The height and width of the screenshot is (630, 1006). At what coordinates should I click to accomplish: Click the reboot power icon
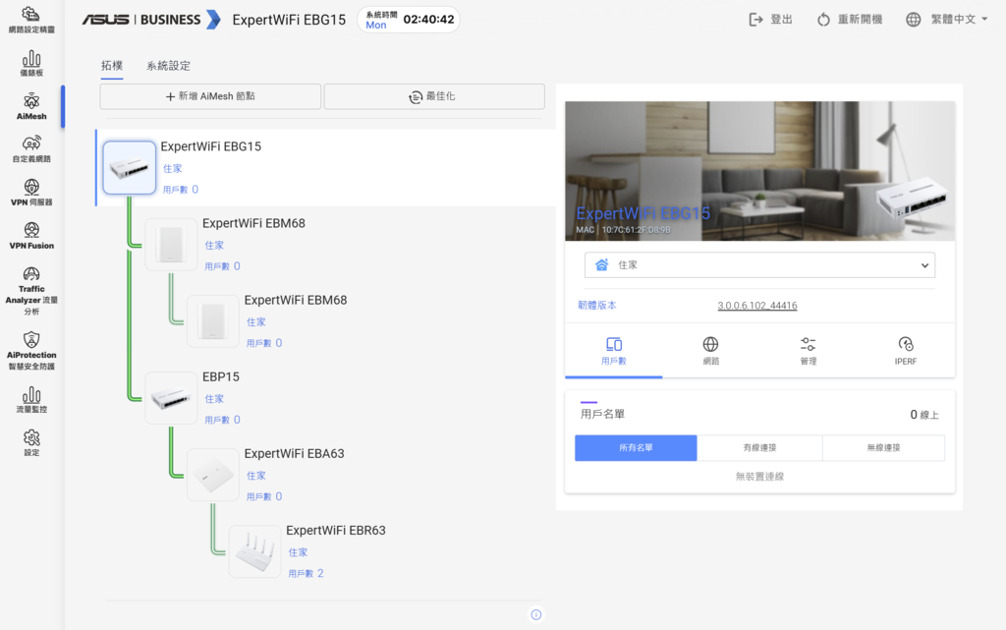coord(823,20)
